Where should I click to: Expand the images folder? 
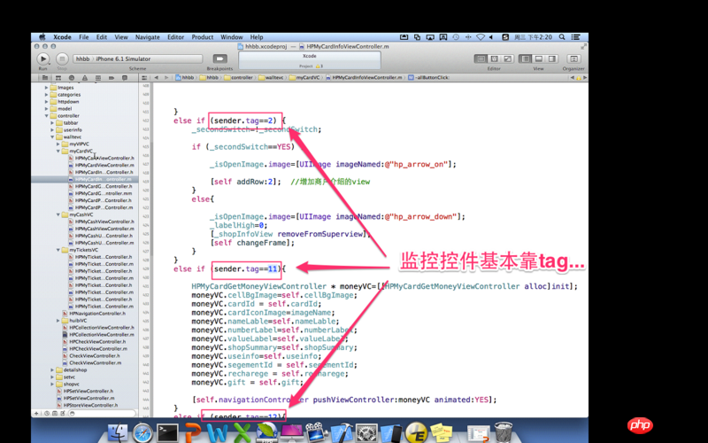click(46, 88)
